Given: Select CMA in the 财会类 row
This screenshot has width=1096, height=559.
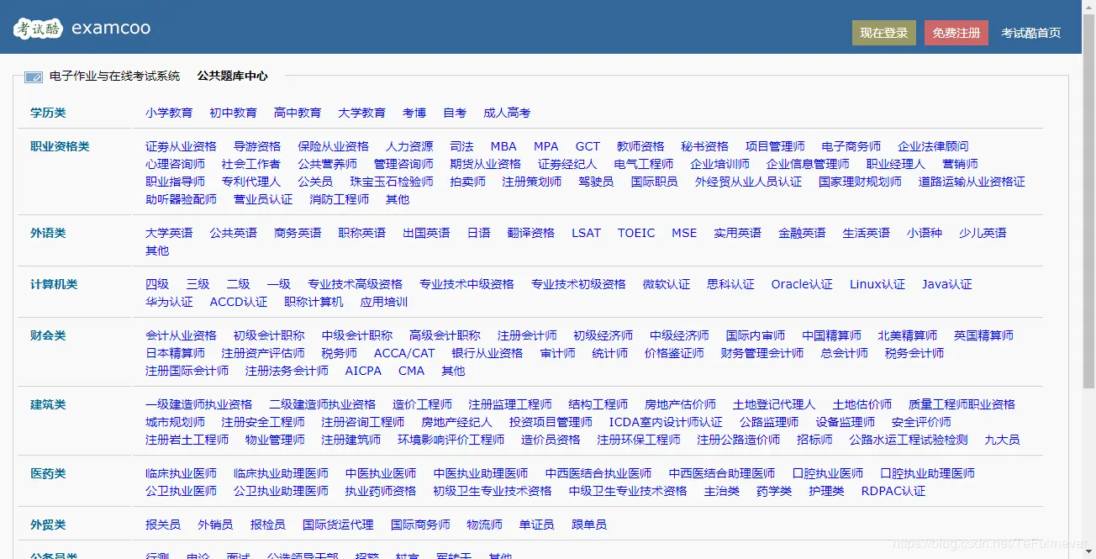Looking at the screenshot, I should [x=411, y=370].
